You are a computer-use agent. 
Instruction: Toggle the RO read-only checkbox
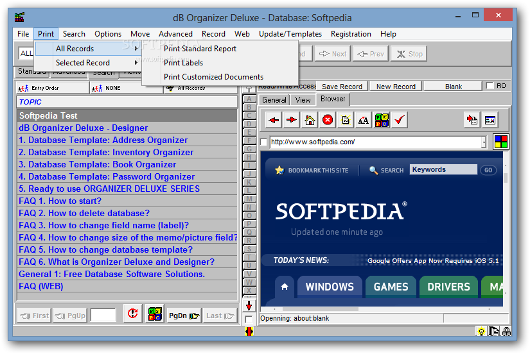coord(490,86)
